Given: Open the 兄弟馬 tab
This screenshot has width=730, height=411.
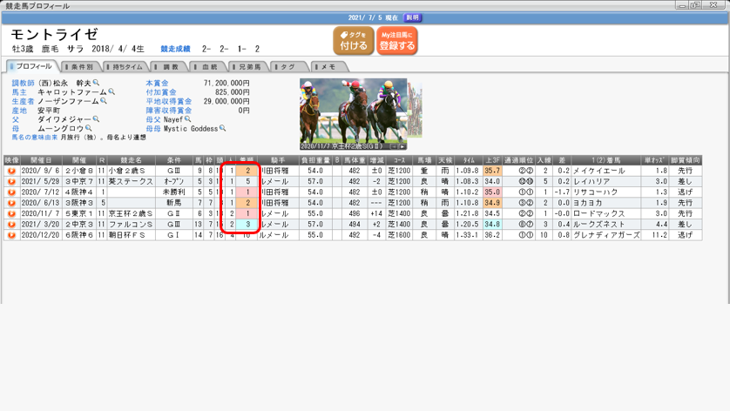Looking at the screenshot, I should point(247,66).
